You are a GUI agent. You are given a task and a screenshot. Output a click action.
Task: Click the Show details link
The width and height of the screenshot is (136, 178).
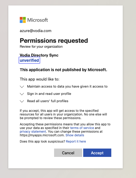coord(75,135)
